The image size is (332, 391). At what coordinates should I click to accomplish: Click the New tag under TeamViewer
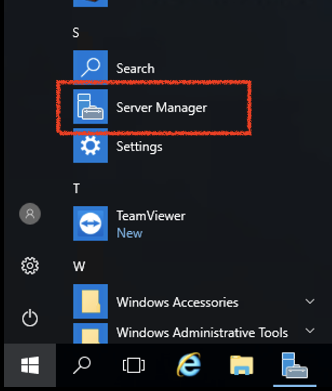point(130,233)
